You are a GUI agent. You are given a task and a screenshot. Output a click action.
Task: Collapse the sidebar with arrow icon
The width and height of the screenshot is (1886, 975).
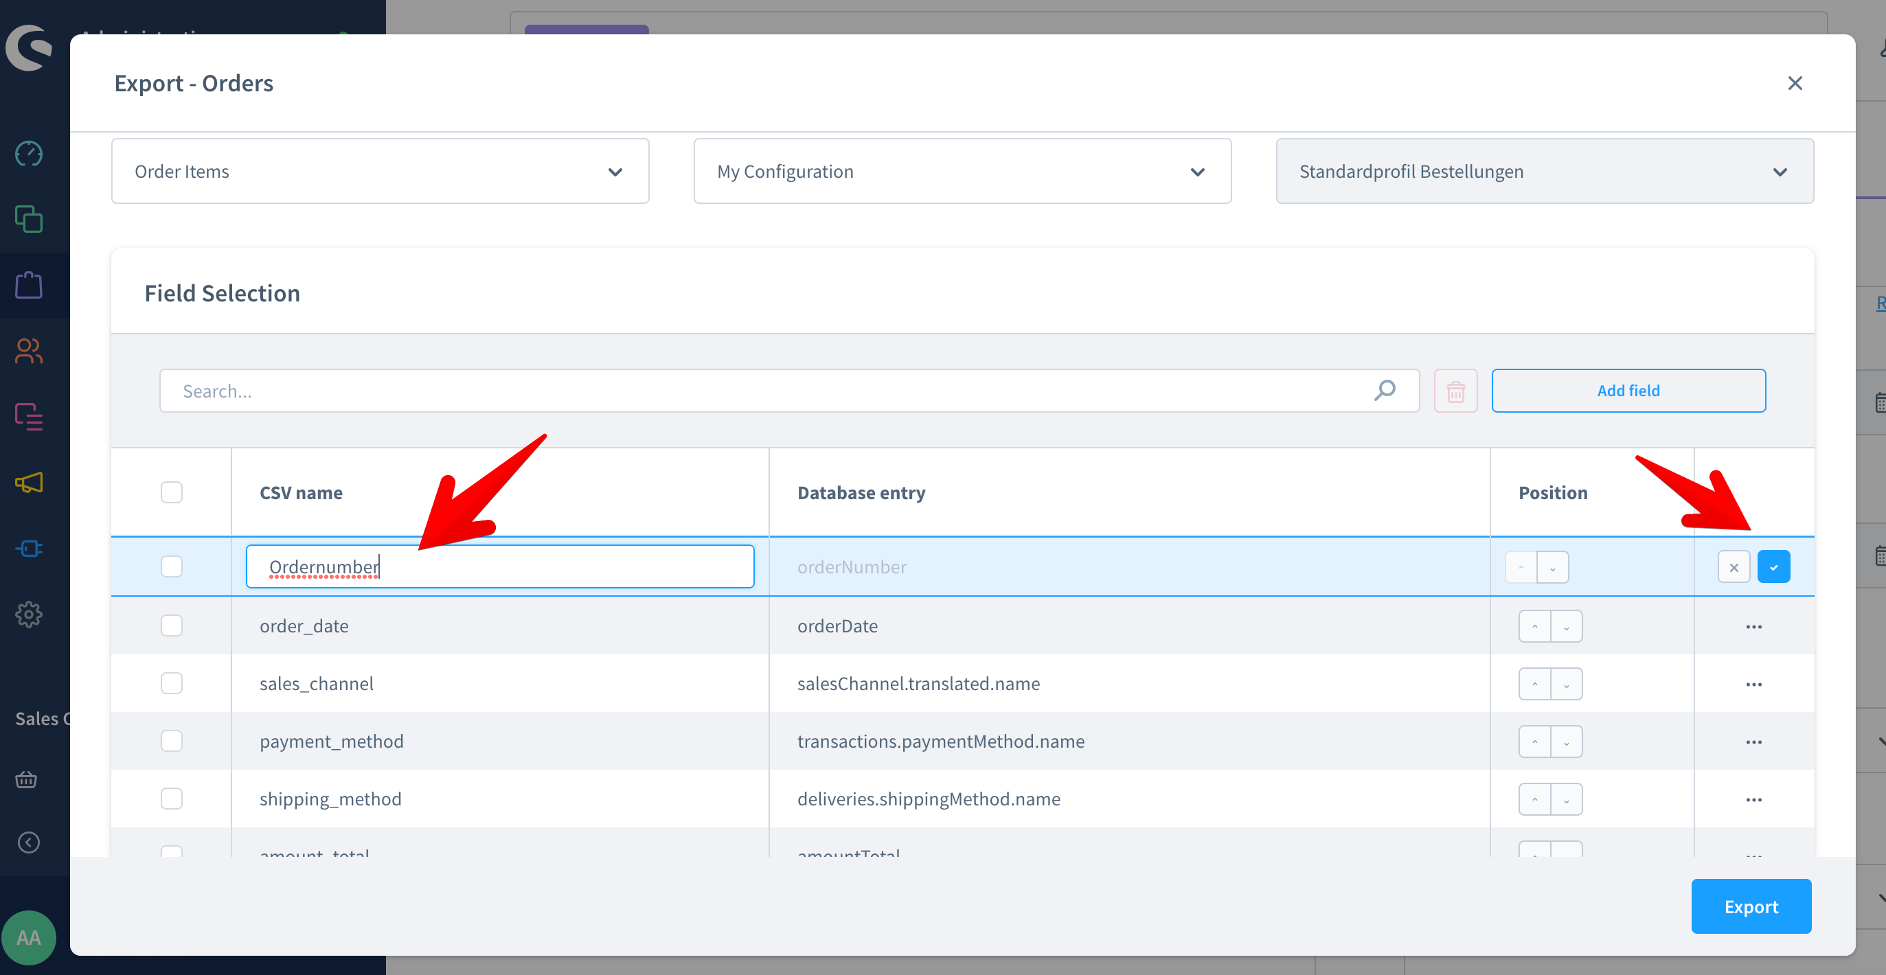pos(29,842)
